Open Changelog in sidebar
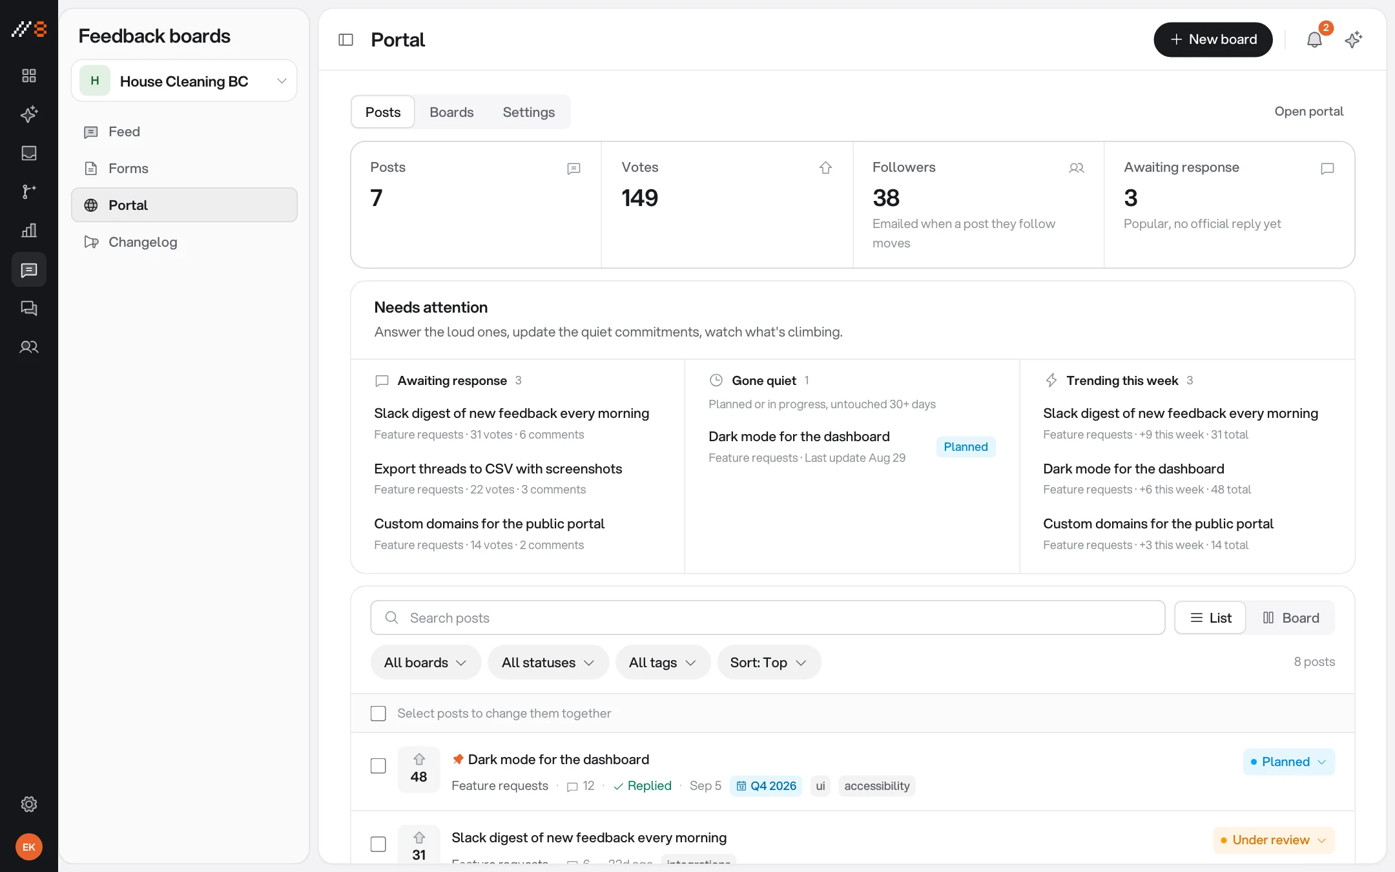This screenshot has width=1395, height=872. click(x=184, y=242)
